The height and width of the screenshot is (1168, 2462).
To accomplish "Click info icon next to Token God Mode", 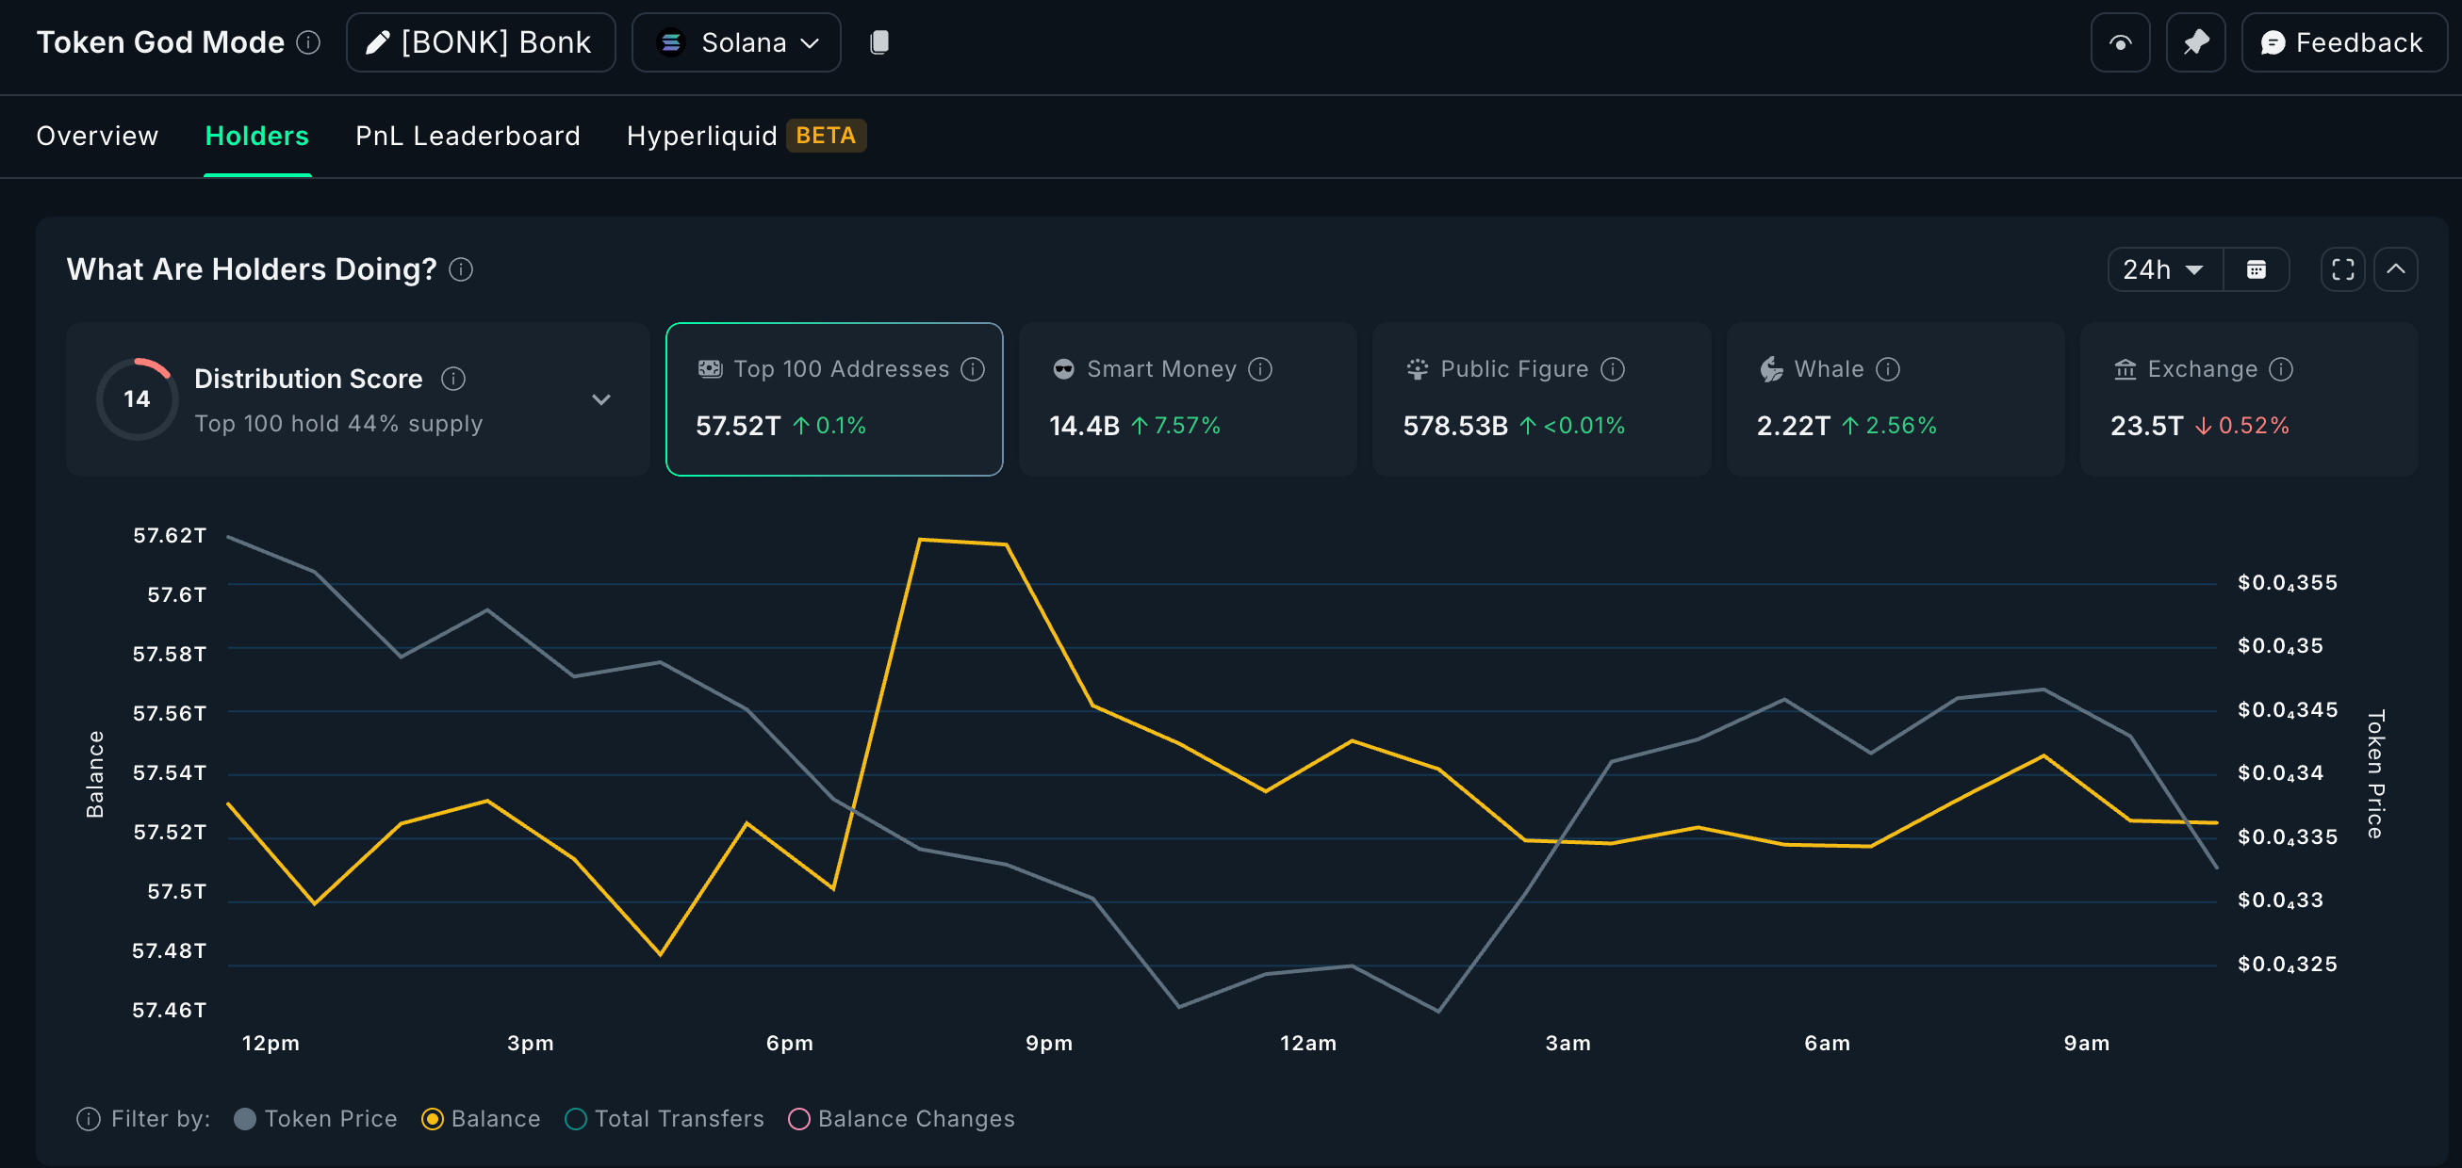I will [307, 42].
